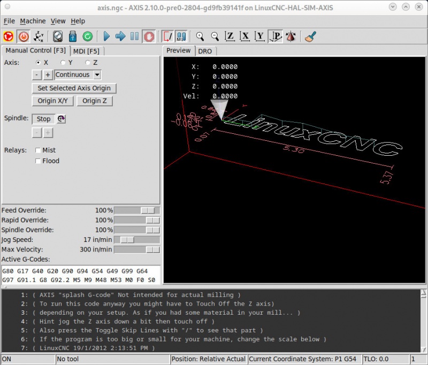The image size is (428, 365).
Task: Switch to the MDI [F5] tab
Action: point(86,51)
